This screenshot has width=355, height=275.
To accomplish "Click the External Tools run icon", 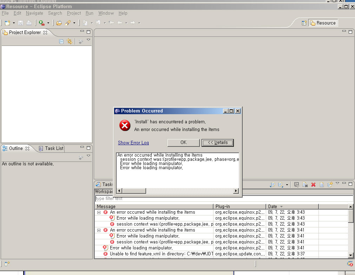I will pyautogui.click(x=42, y=23).
